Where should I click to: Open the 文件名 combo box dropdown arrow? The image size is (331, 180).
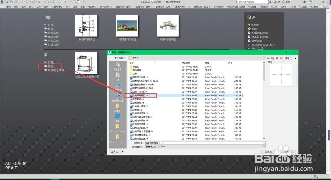coord(264,143)
